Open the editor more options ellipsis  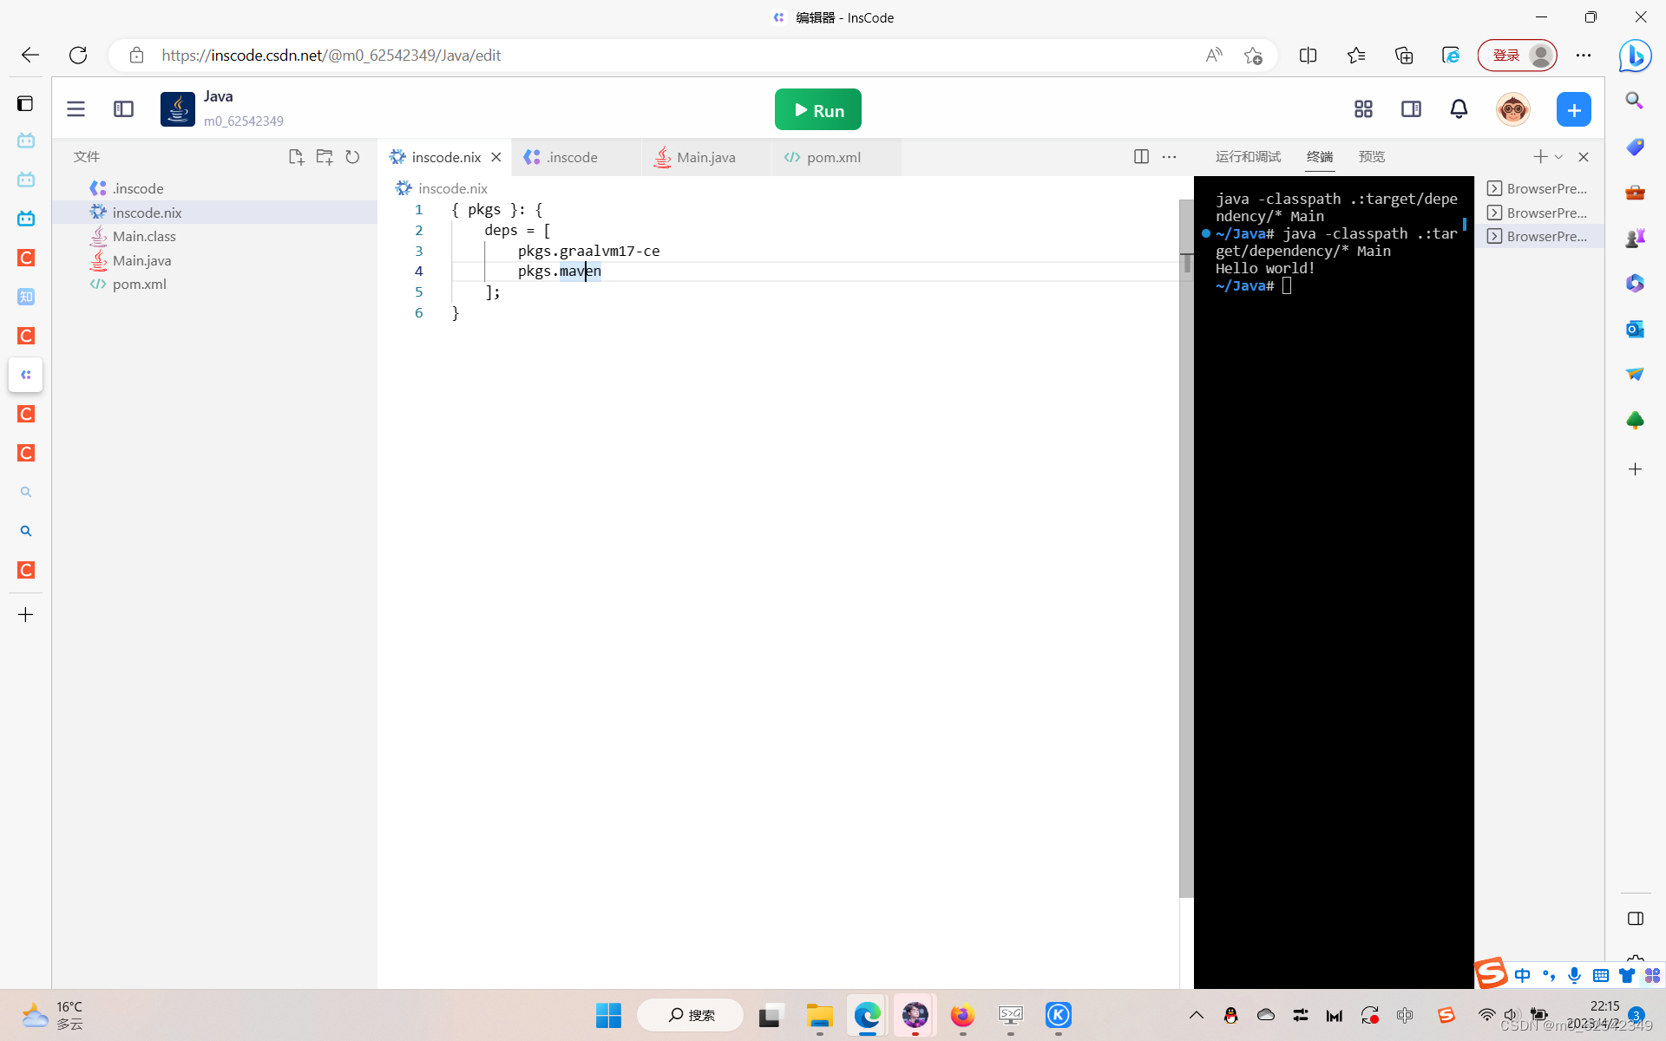pyautogui.click(x=1170, y=157)
